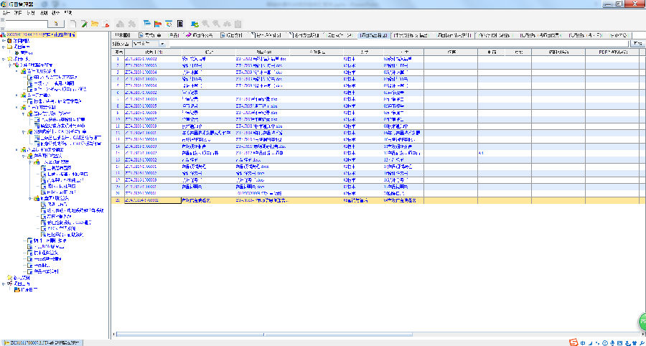Click into the search text field in the toolbar

pos(29,24)
